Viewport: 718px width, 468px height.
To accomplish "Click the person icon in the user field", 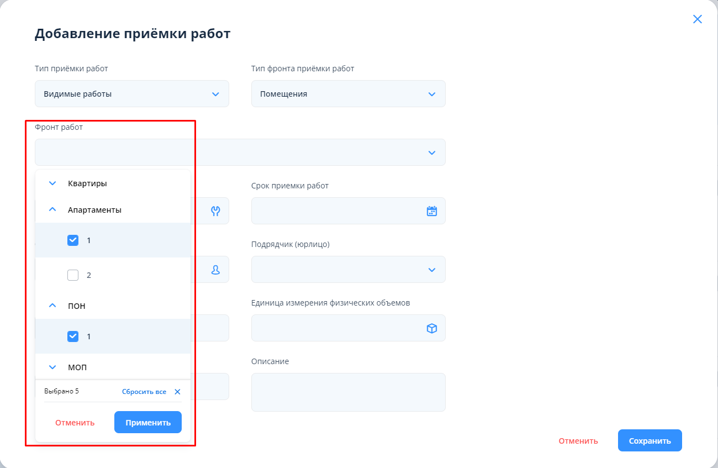I will coord(215,270).
